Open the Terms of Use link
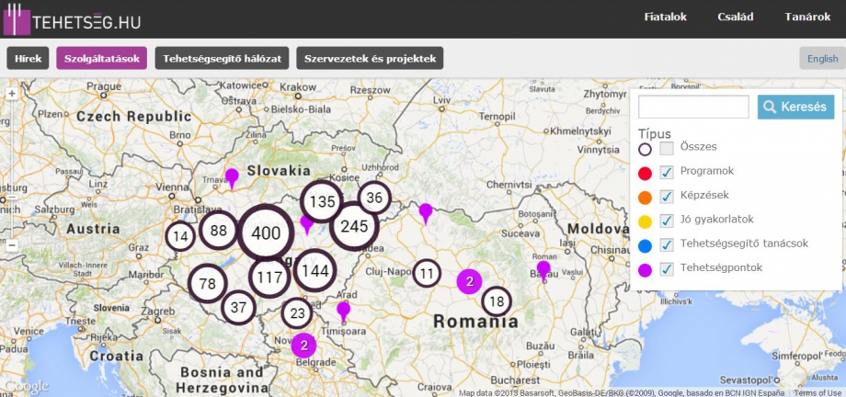This screenshot has width=846, height=397. (817, 392)
